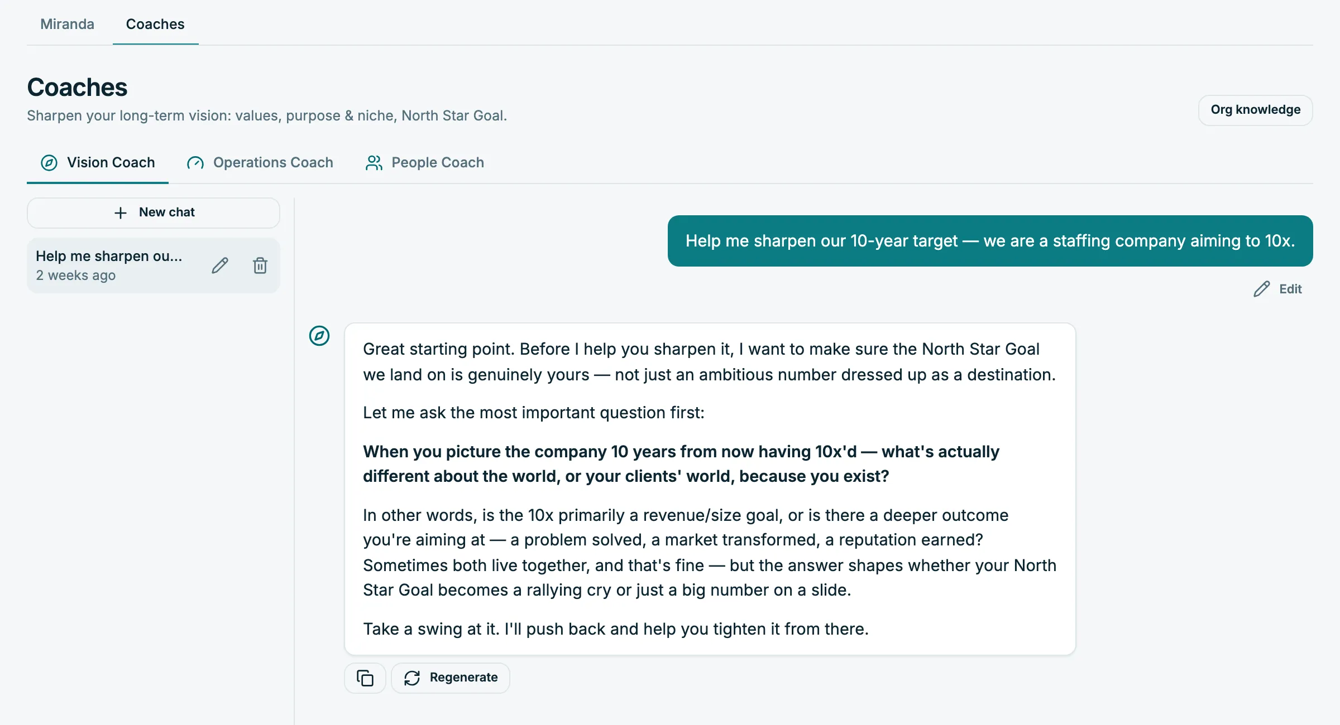Viewport: 1340px width, 725px height.
Task: Copy the coach response with copy icon
Action: 365,678
